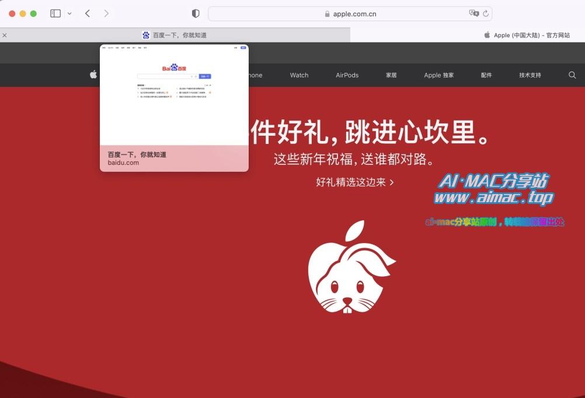Click the baidu.com text in tab preview
Viewport: 585px width, 398px height.
tap(124, 163)
